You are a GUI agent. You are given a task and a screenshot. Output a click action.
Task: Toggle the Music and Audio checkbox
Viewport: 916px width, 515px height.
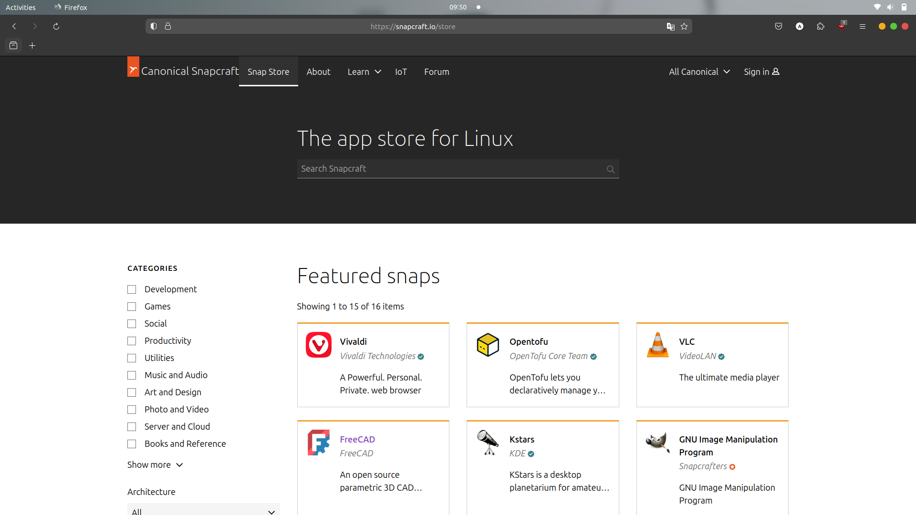click(132, 375)
